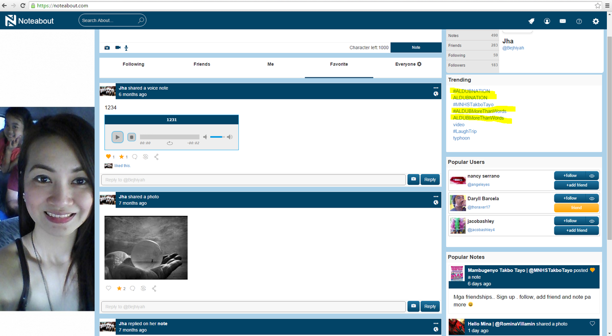Open the #LaughTrip trending link
The height and width of the screenshot is (336, 612).
[x=465, y=131]
